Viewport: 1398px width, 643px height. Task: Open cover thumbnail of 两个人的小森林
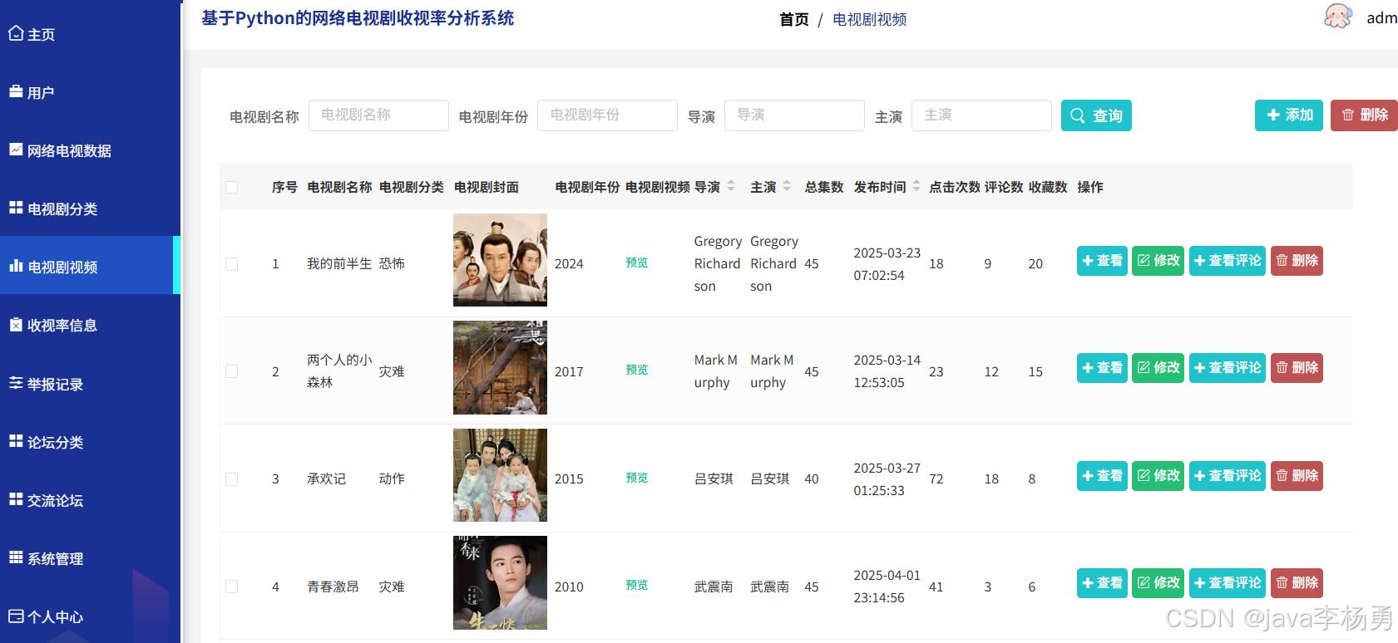click(x=500, y=367)
